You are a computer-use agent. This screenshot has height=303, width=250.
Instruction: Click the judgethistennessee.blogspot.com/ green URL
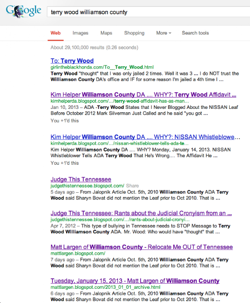[87, 186]
